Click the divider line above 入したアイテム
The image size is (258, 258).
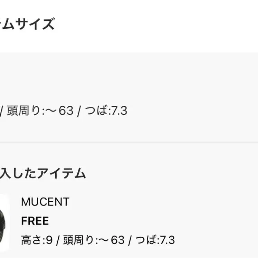point(129,142)
